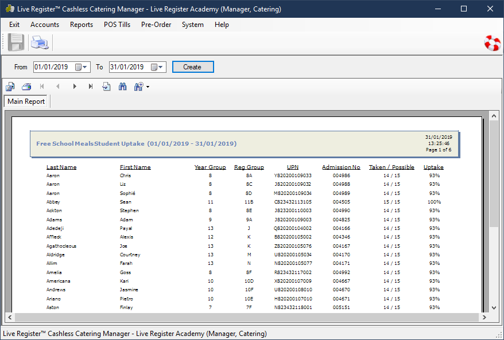Click the Uptake column header
Screen dimensions: 504x340
(433, 167)
